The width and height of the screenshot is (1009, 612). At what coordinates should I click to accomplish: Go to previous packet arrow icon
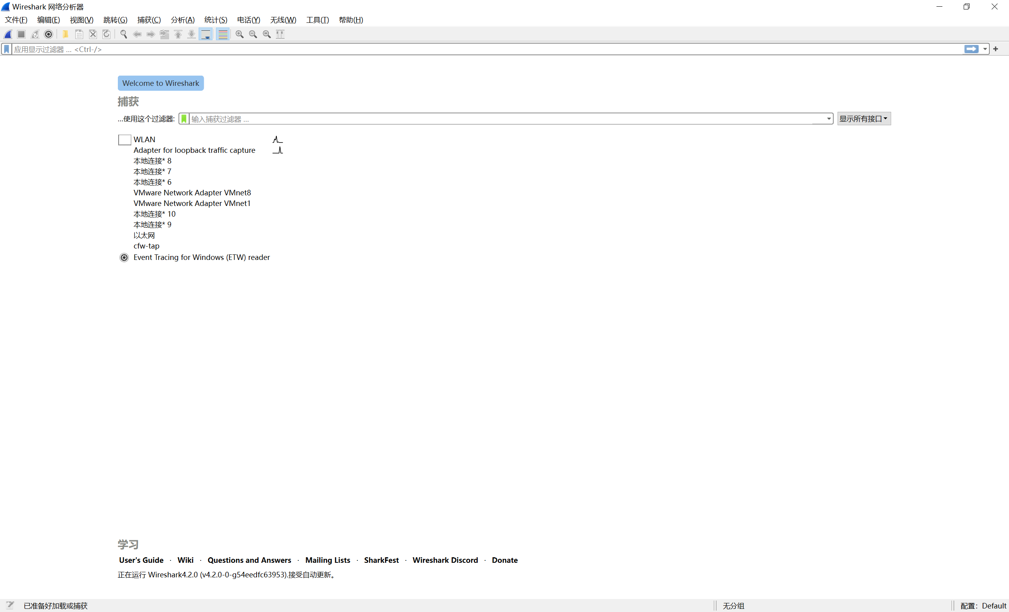[137, 34]
